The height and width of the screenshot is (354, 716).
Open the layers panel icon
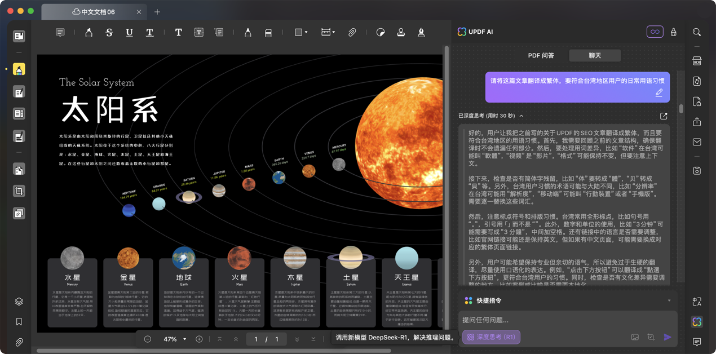[19, 302]
